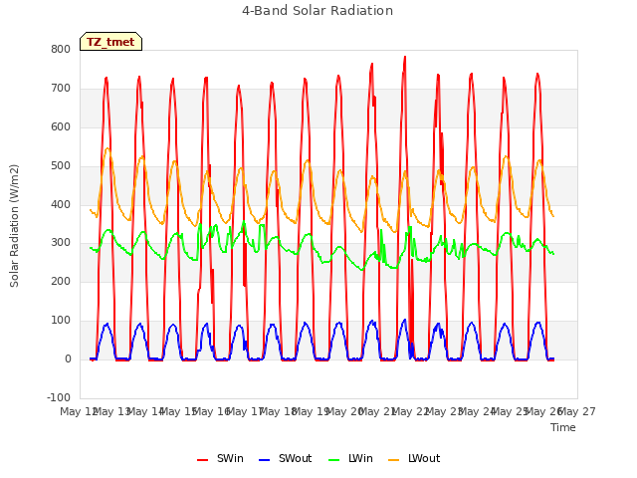Toggle the LWin series legend entry
637x478 pixels.
tap(350, 458)
